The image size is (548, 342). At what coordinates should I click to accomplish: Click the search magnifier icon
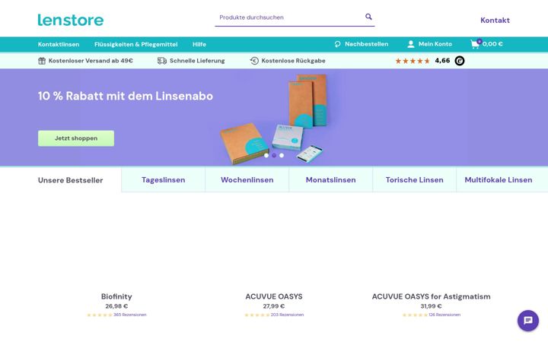pyautogui.click(x=368, y=17)
